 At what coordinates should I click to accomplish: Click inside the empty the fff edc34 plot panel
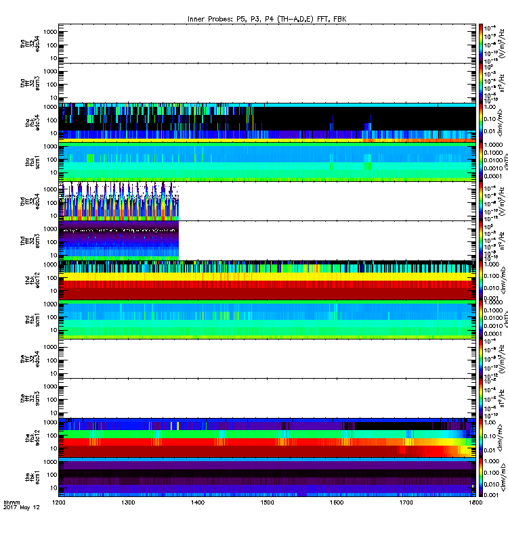click(267, 359)
